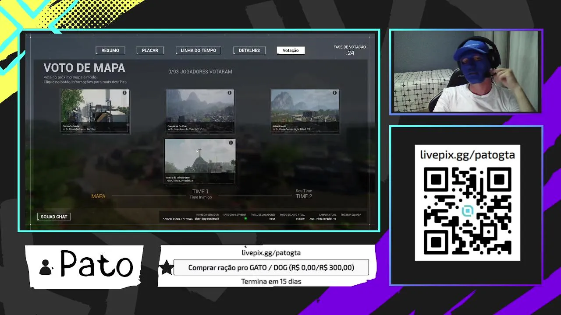
Task: Click the star icon beside donation goal
Action: click(166, 267)
